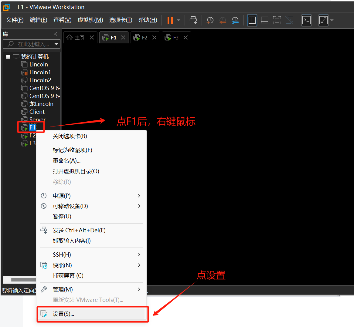
Task: Click the VMware Workstation title bar logo
Action: pos(7,7)
